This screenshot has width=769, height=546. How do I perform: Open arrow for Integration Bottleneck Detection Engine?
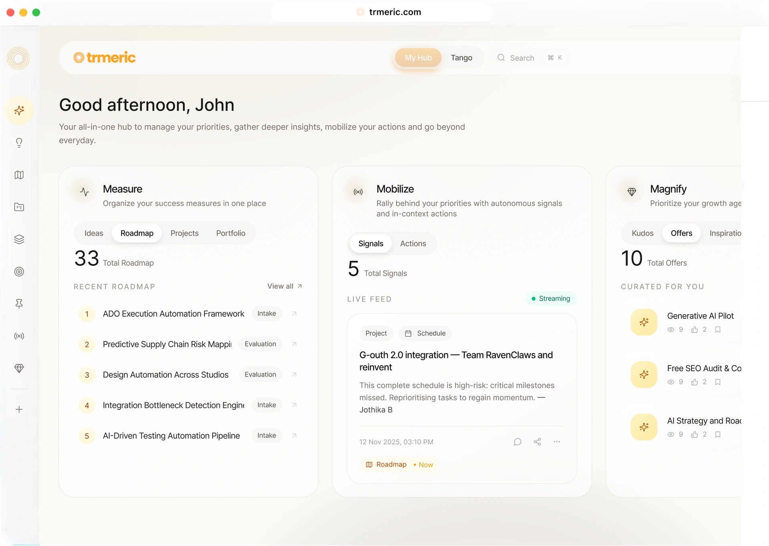pos(294,405)
